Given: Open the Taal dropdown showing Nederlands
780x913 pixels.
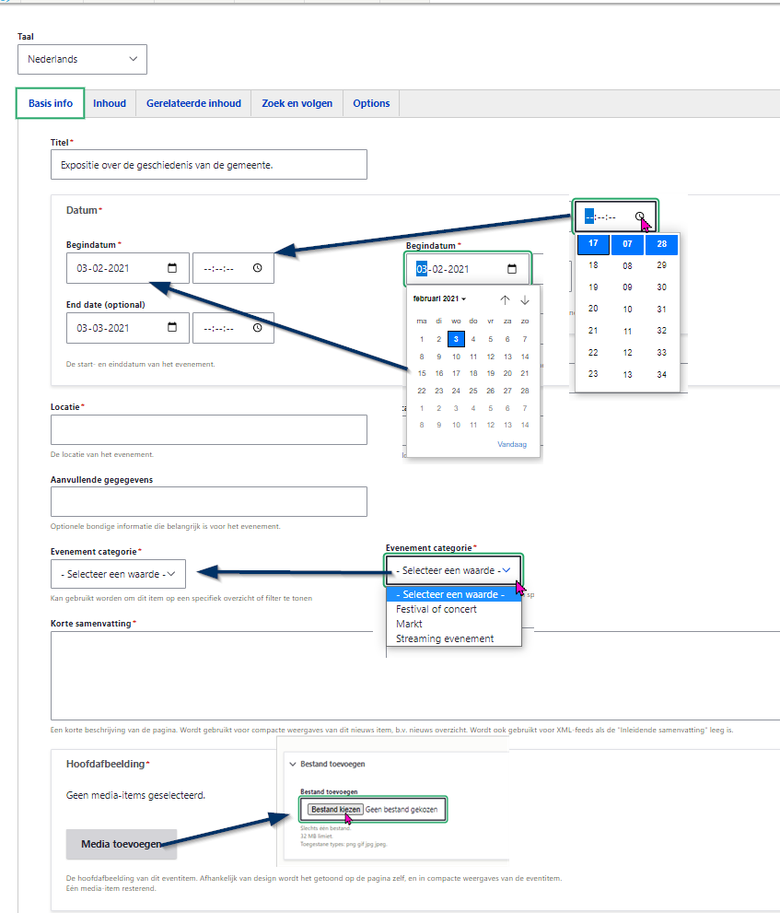Looking at the screenshot, I should pyautogui.click(x=82, y=59).
